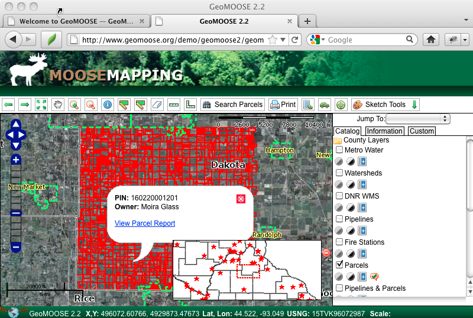The width and height of the screenshot is (473, 318).
Task: Click the document-with-layers toolbar icon
Action: 308,105
